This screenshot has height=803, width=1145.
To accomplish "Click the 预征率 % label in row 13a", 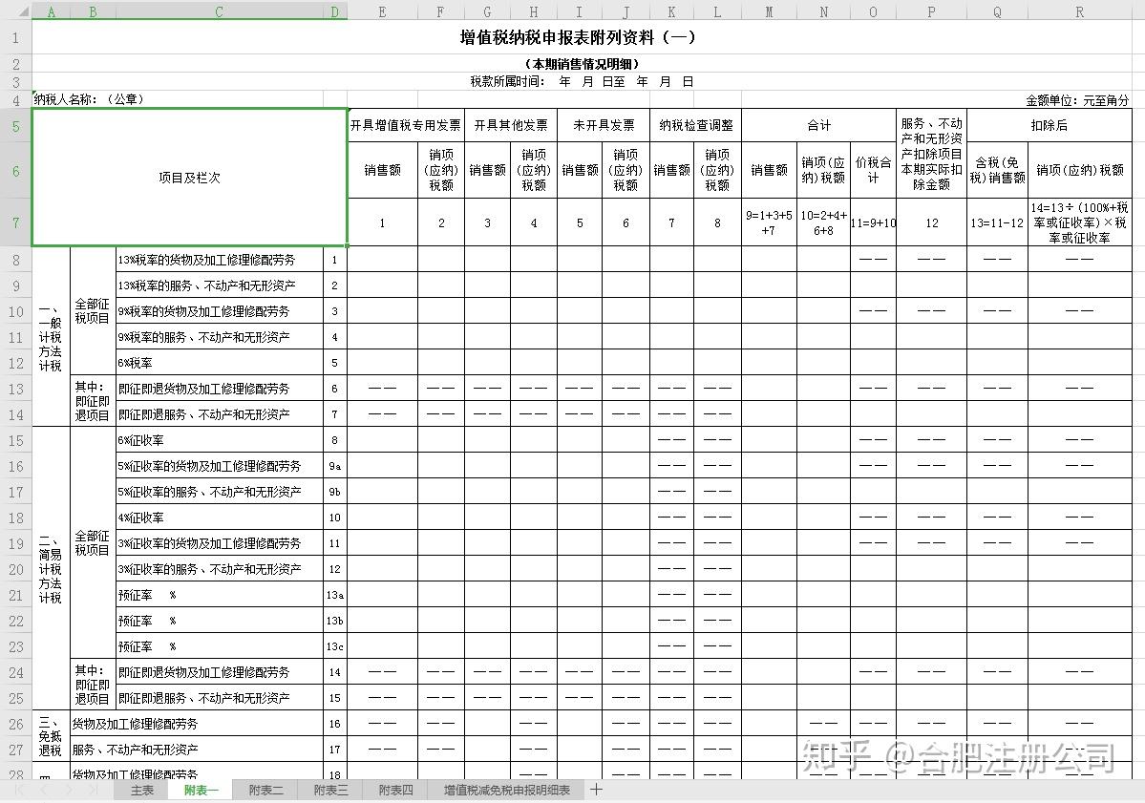I will point(219,595).
